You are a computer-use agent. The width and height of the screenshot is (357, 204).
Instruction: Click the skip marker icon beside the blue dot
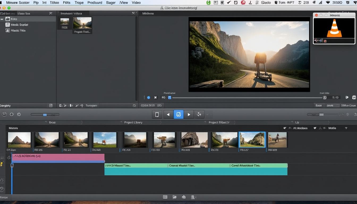[x=156, y=97]
